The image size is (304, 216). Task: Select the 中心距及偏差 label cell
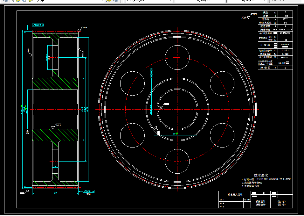[x=266, y=33]
